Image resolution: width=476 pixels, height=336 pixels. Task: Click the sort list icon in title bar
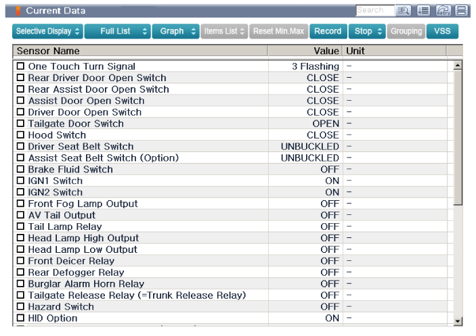tap(424, 10)
